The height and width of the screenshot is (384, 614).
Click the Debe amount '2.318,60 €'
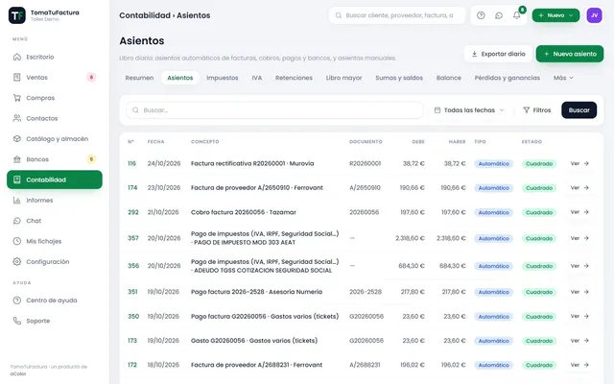(x=410, y=238)
